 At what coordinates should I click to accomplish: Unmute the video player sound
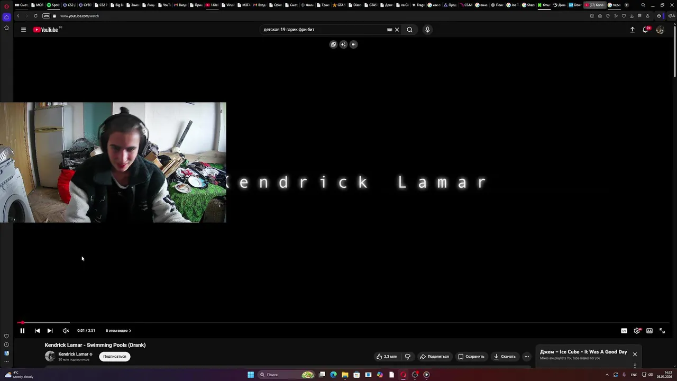[x=66, y=331]
